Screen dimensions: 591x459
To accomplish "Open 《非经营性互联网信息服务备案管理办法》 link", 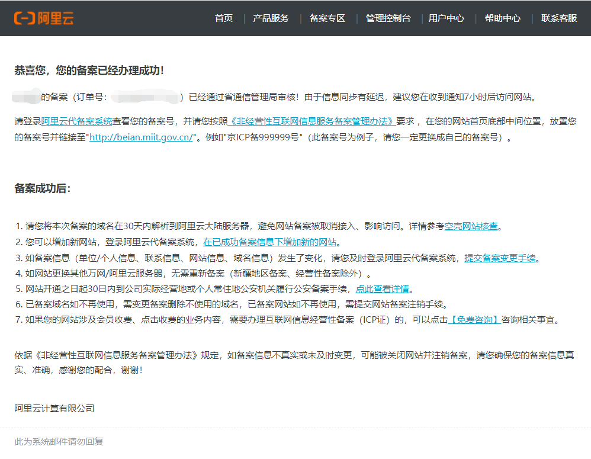I will 311,121.
